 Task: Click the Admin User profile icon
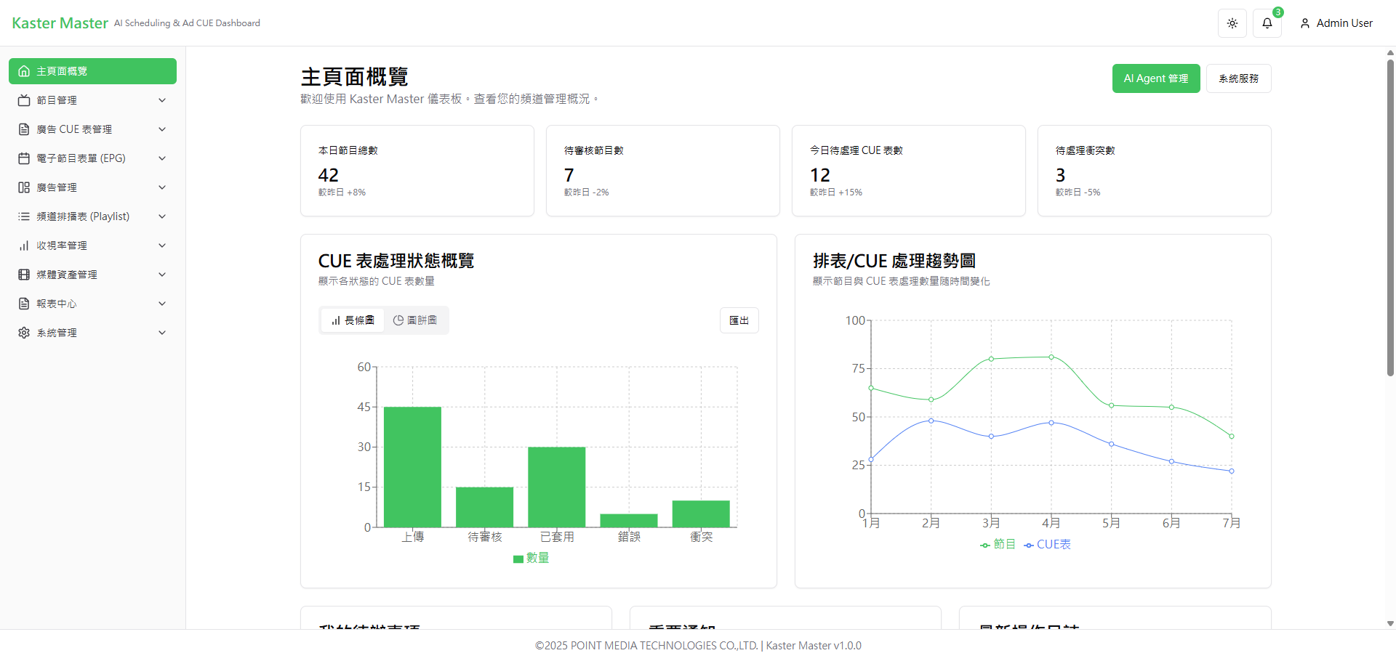point(1305,23)
